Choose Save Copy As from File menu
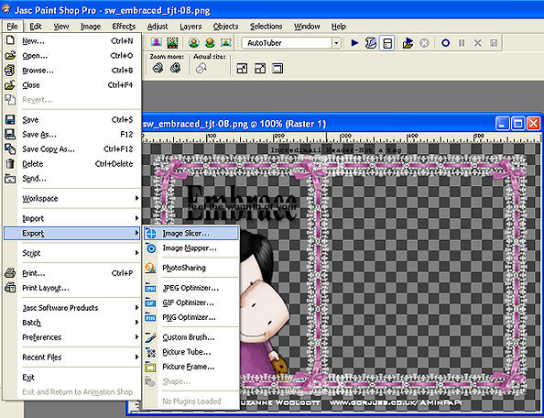This screenshot has height=418, width=544. coord(72,148)
